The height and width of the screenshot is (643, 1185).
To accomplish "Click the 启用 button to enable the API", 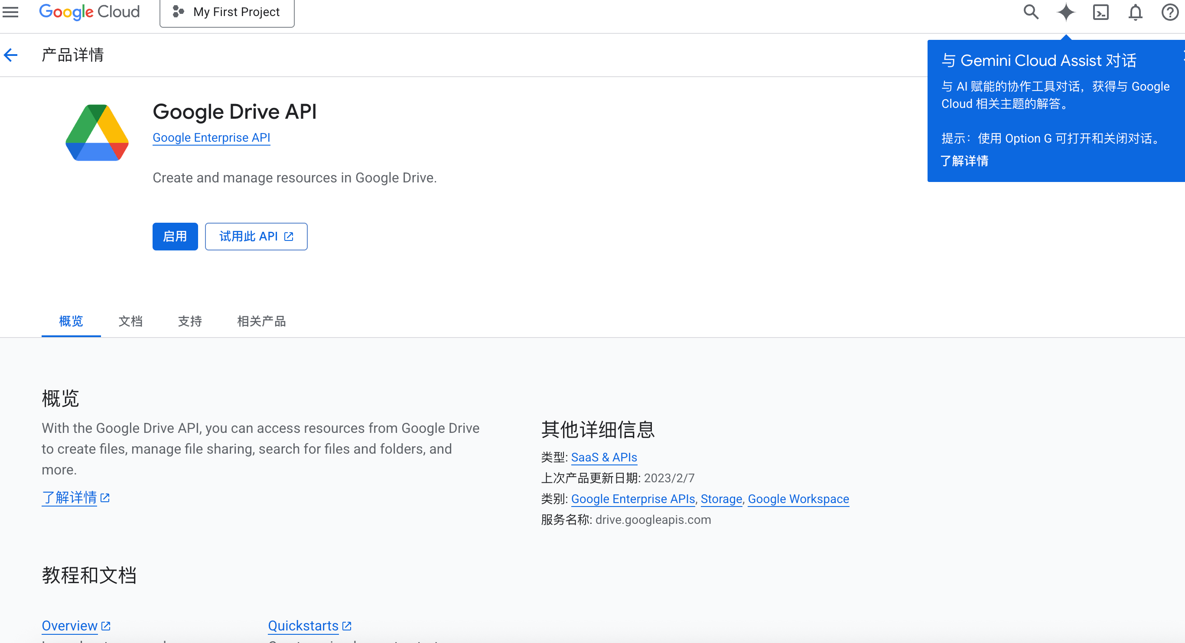I will click(x=175, y=237).
